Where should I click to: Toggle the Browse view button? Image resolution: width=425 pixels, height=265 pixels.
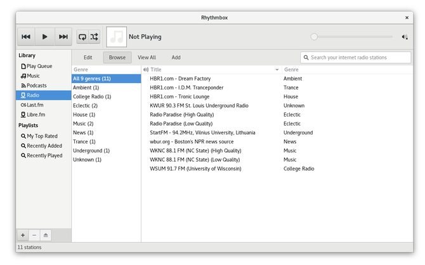pos(117,58)
